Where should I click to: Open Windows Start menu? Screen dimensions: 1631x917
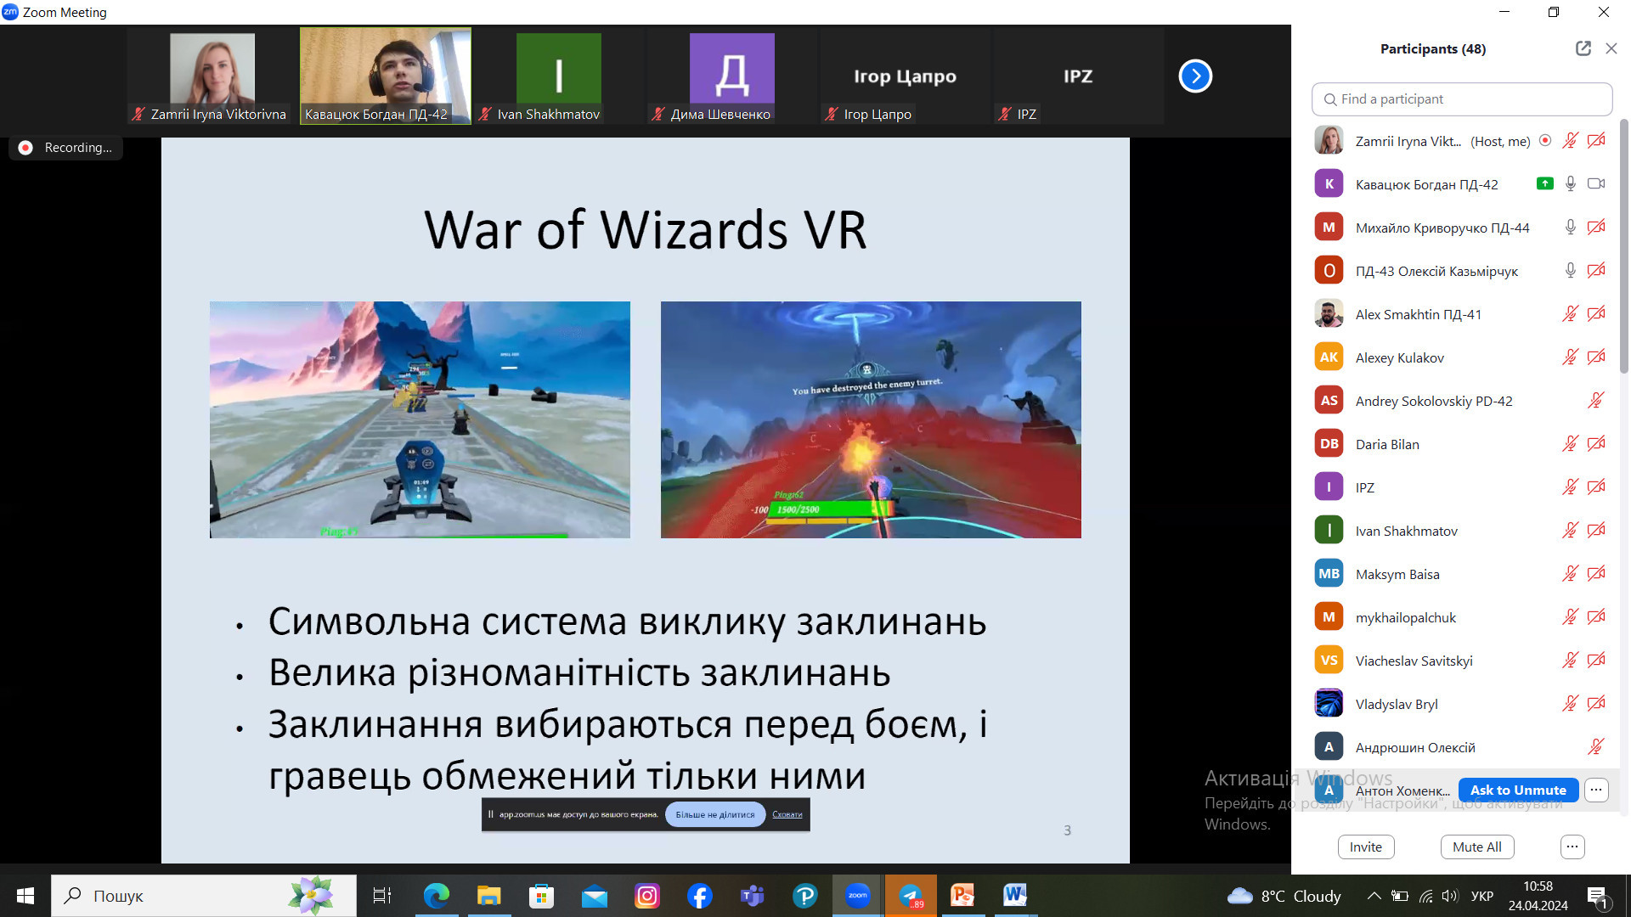pos(25,896)
